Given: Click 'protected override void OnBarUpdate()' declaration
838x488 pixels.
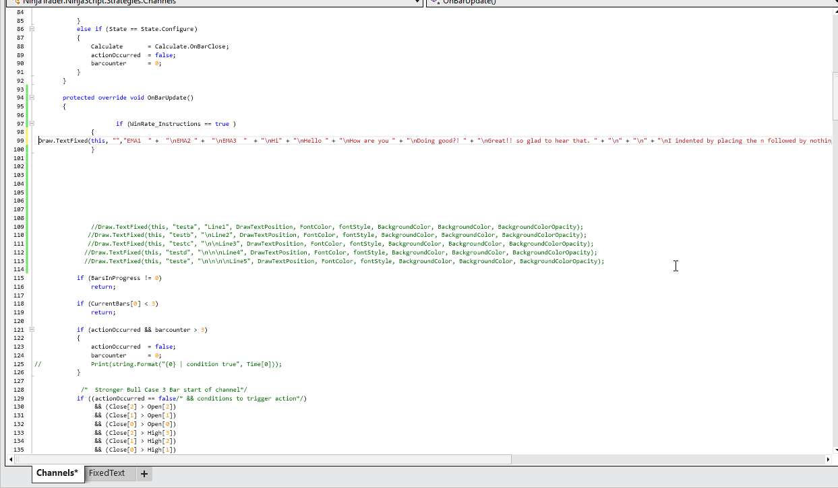Looking at the screenshot, I should 128,98.
